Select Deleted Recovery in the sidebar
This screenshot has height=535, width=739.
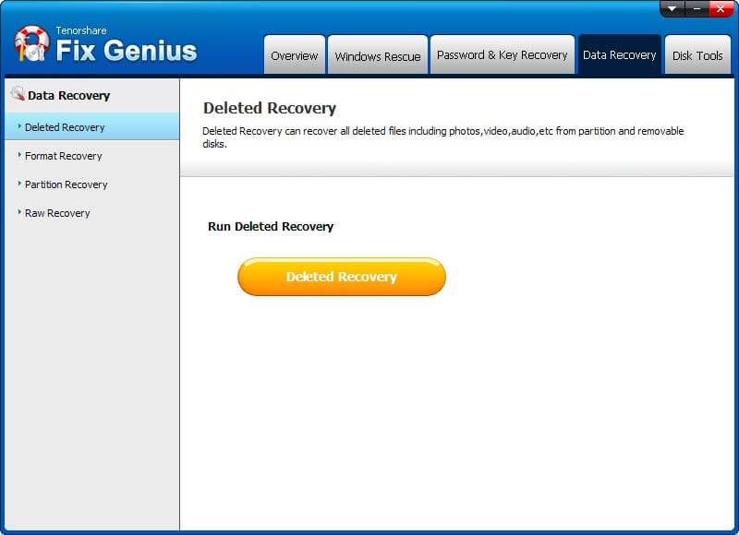click(91, 126)
